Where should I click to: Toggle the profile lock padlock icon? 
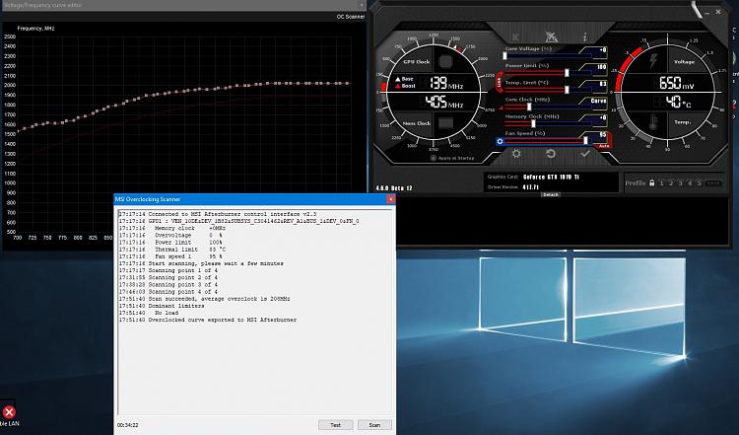(652, 182)
